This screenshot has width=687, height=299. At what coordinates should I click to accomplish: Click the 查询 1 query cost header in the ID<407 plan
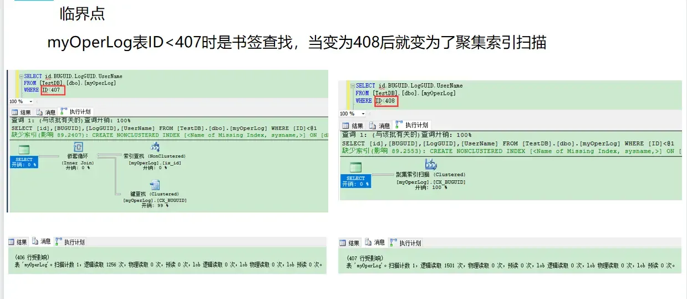pyautogui.click(x=71, y=120)
